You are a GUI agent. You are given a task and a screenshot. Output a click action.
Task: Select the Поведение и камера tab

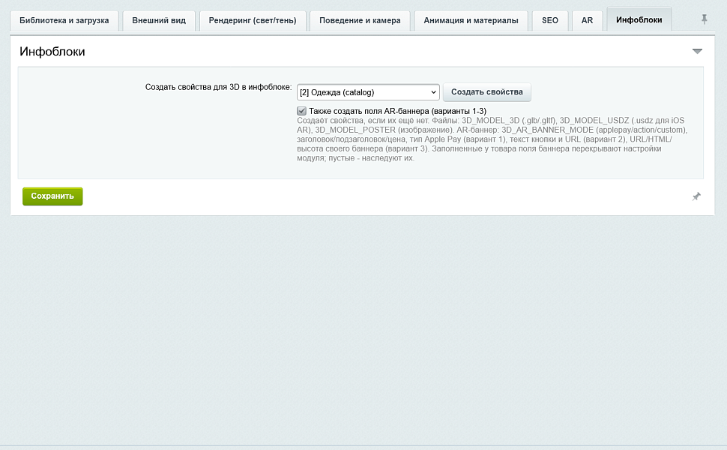pos(360,20)
